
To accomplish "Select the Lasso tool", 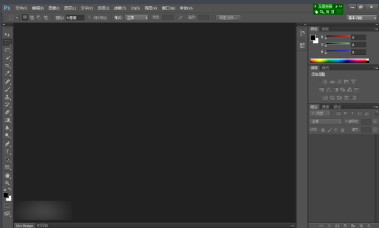I will click(x=7, y=50).
